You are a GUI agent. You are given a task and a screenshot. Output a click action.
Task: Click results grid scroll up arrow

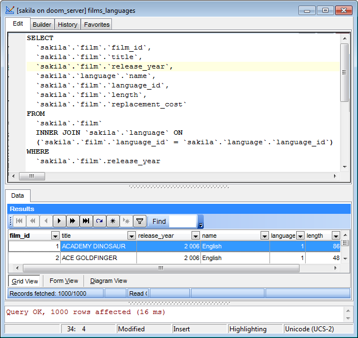[x=345, y=235]
